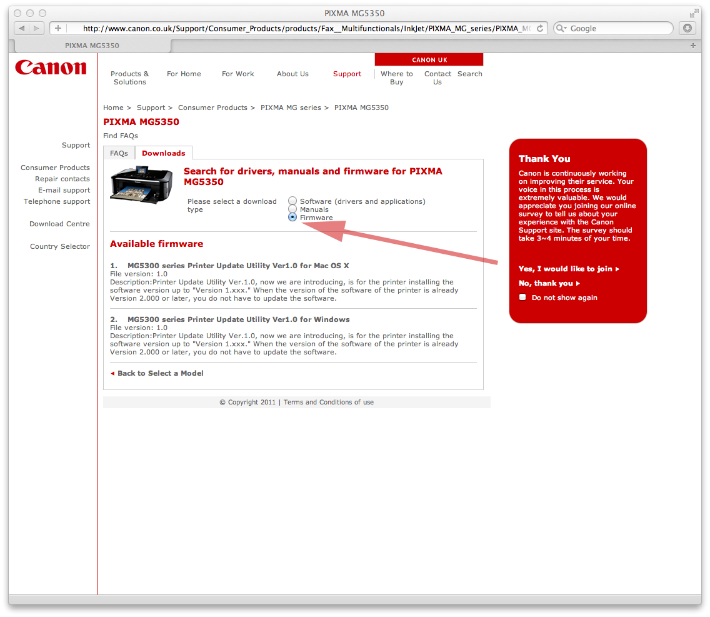Viewport: 710px width, 617px height.
Task: Go forward with the Safari forward arrow
Action: coord(36,29)
